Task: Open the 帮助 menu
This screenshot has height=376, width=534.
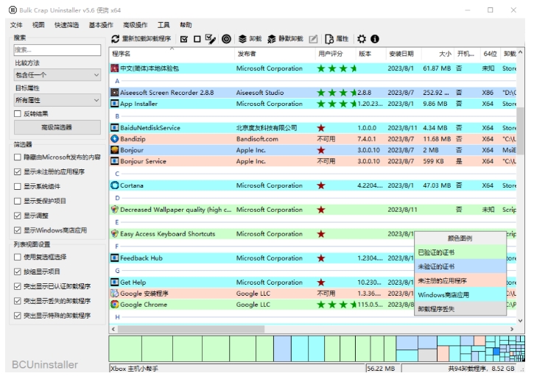Action: coord(186,25)
